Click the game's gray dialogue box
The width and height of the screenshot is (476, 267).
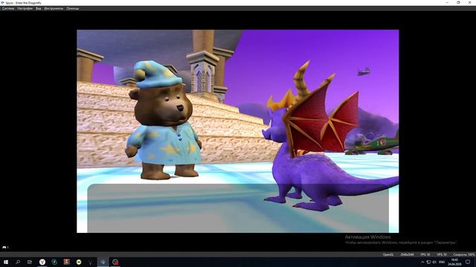[238, 208]
